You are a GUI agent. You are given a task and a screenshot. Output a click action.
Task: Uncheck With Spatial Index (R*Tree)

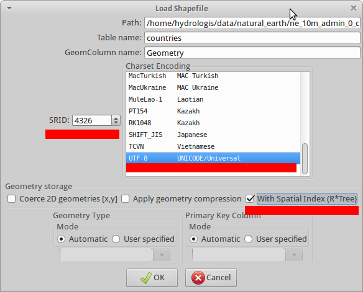[250, 199]
